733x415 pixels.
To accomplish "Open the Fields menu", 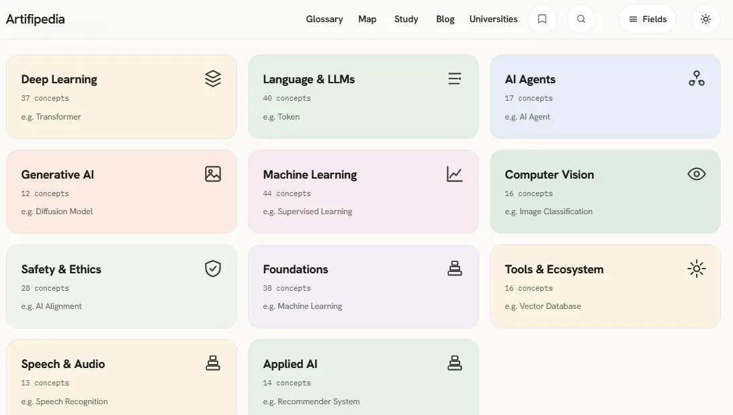I will coord(648,19).
